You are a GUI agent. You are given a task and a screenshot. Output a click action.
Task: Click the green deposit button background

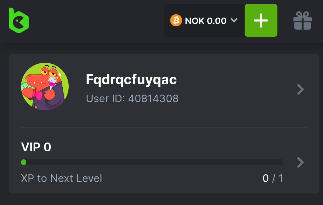(x=261, y=20)
